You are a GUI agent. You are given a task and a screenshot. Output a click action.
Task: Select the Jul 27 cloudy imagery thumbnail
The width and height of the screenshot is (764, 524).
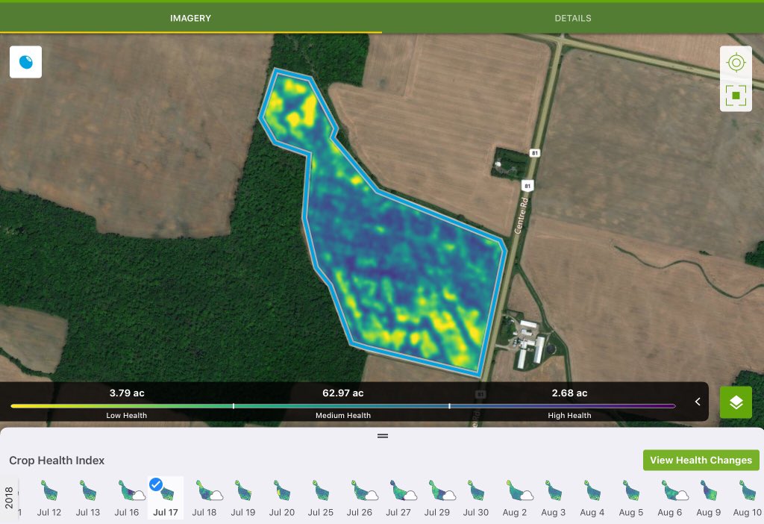point(398,498)
